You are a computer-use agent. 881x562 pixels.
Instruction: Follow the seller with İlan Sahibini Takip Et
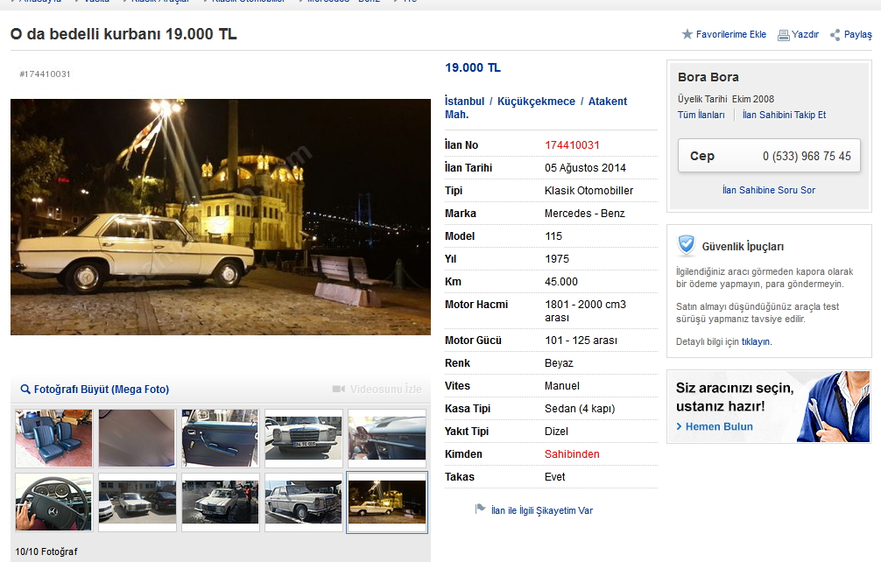(x=784, y=115)
